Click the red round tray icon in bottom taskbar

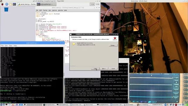tap(176, 105)
